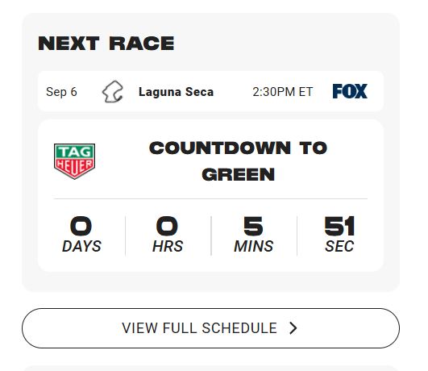Click the NEXT RACE heading

coord(106,44)
